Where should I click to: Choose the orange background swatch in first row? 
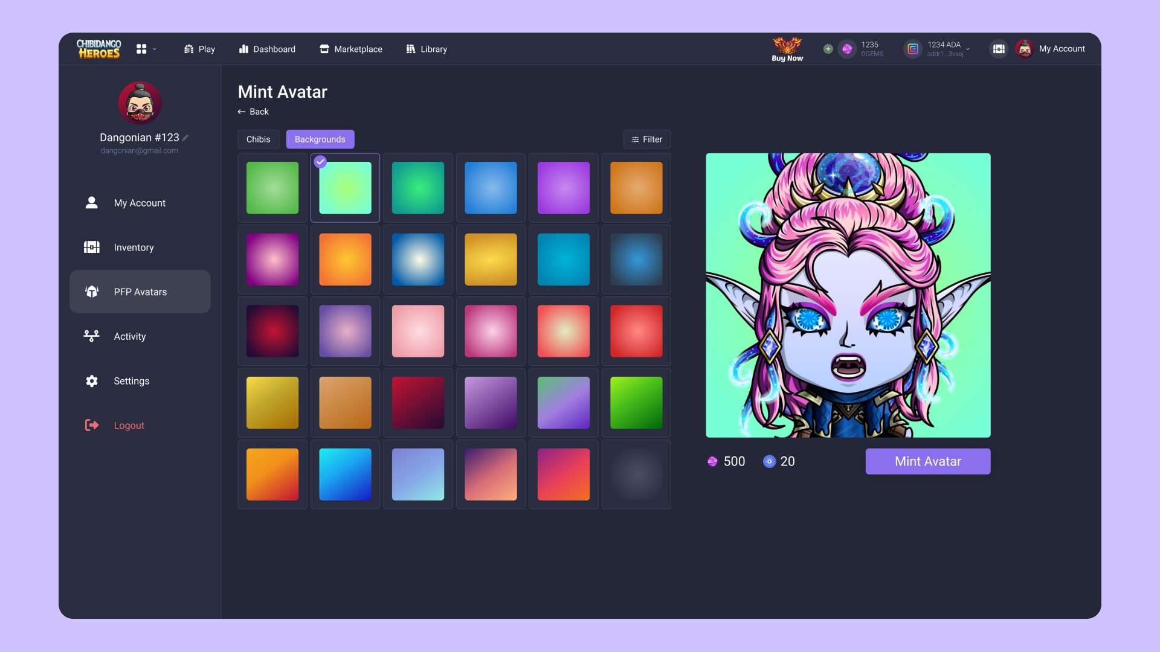tap(636, 188)
